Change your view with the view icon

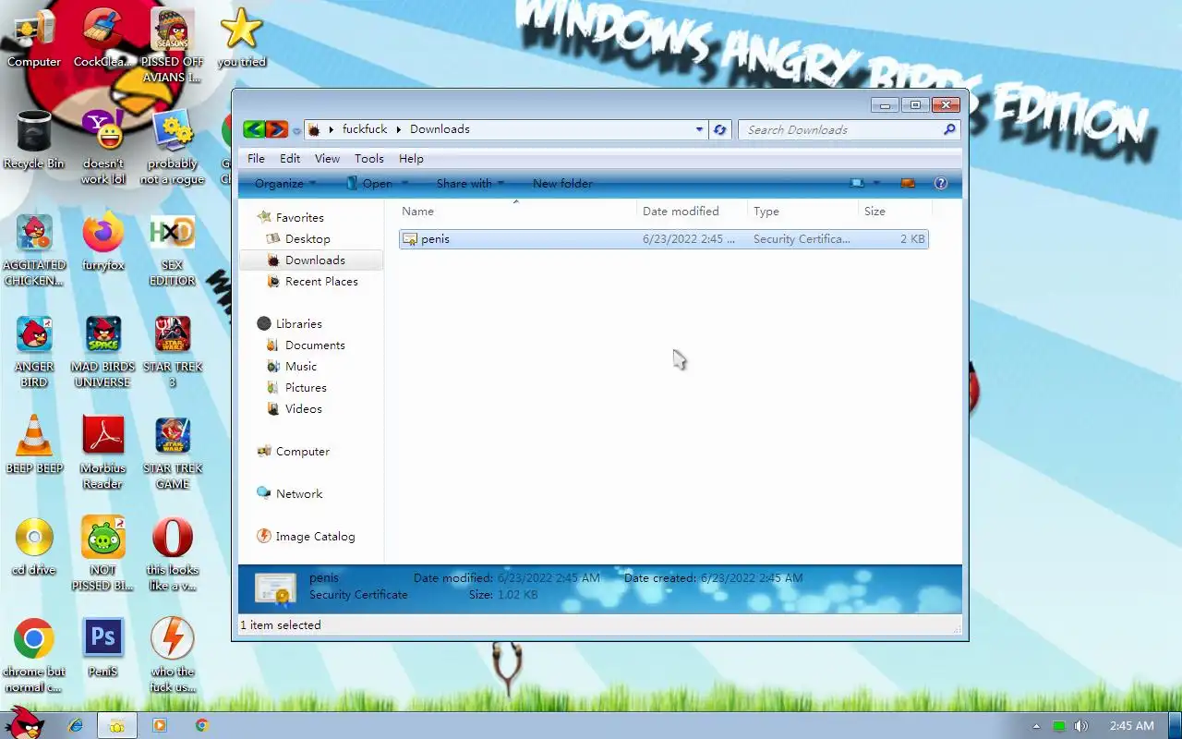[x=858, y=183]
